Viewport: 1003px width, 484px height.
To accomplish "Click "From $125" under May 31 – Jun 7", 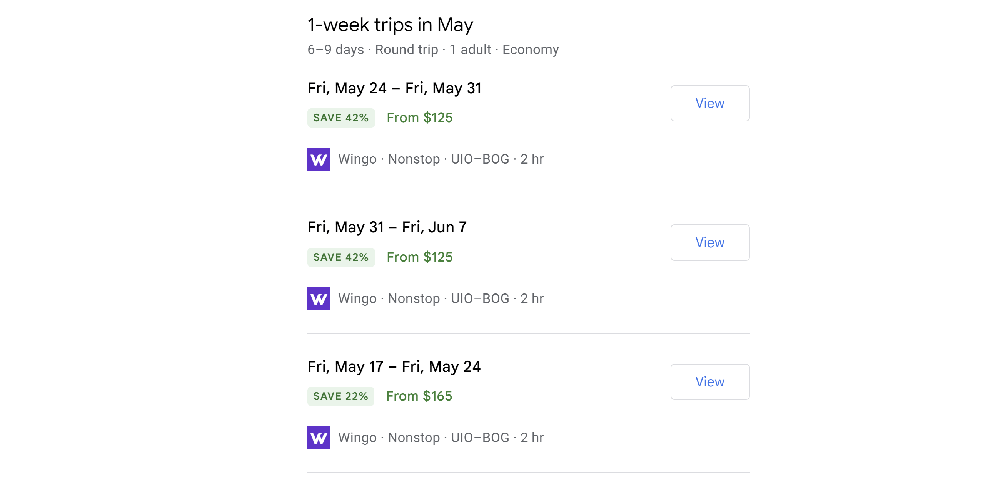I will tap(419, 257).
